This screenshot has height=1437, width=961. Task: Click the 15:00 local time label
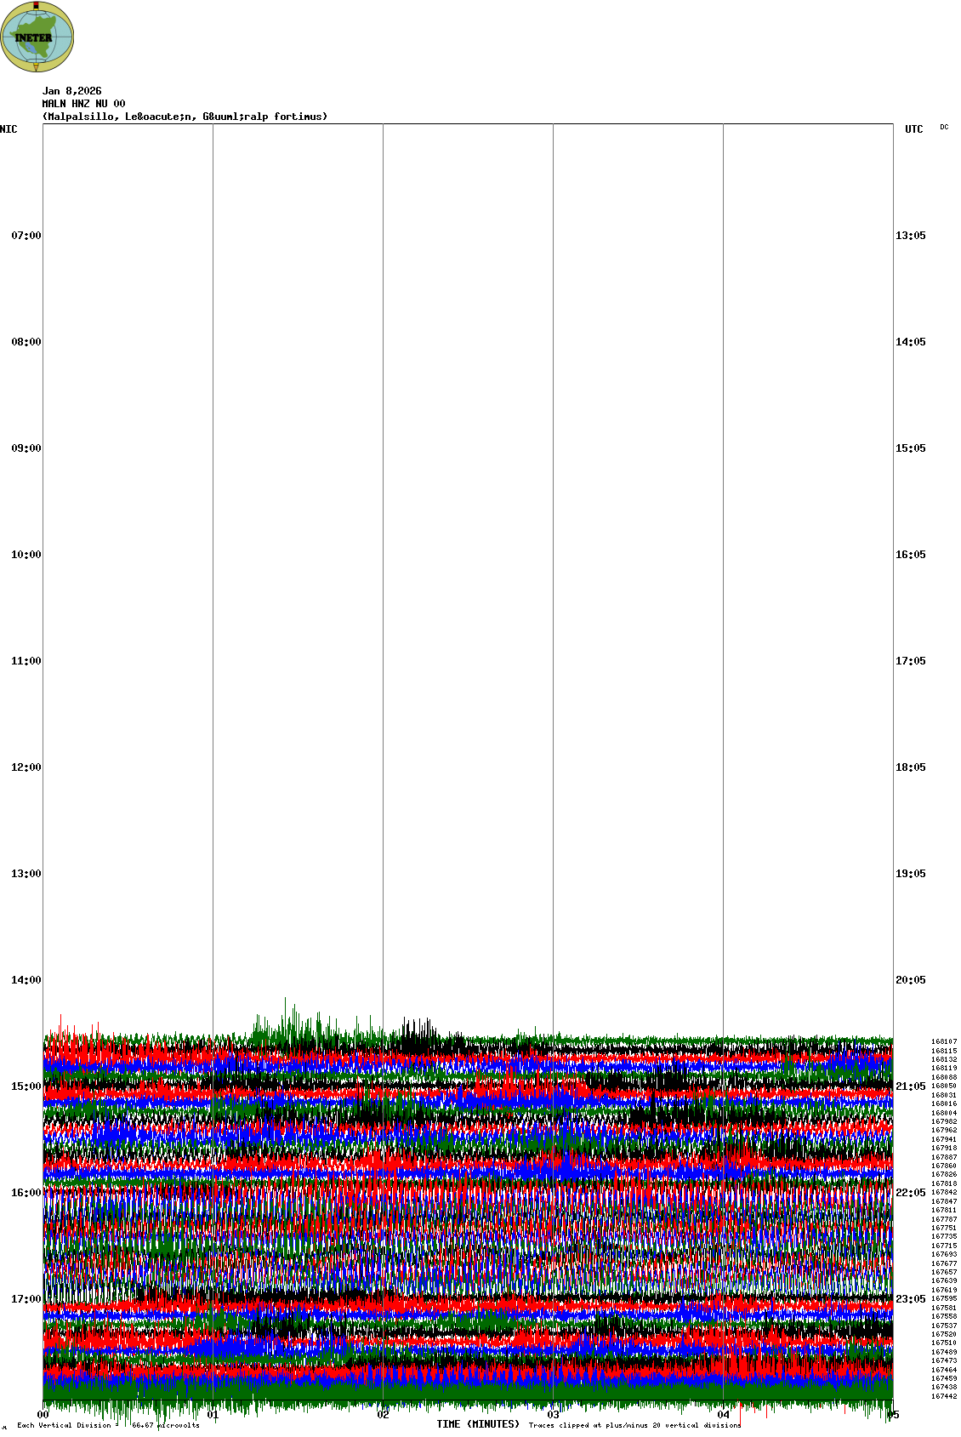coord(26,1086)
